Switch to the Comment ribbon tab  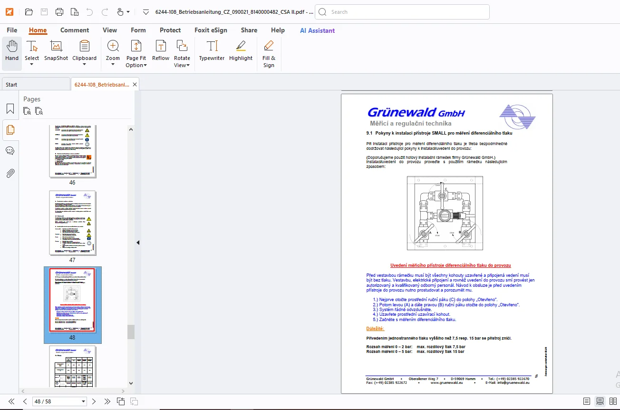[x=75, y=30]
